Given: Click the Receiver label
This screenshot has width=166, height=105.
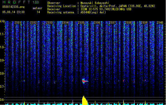Looking at the screenshot, I should click(54, 9).
